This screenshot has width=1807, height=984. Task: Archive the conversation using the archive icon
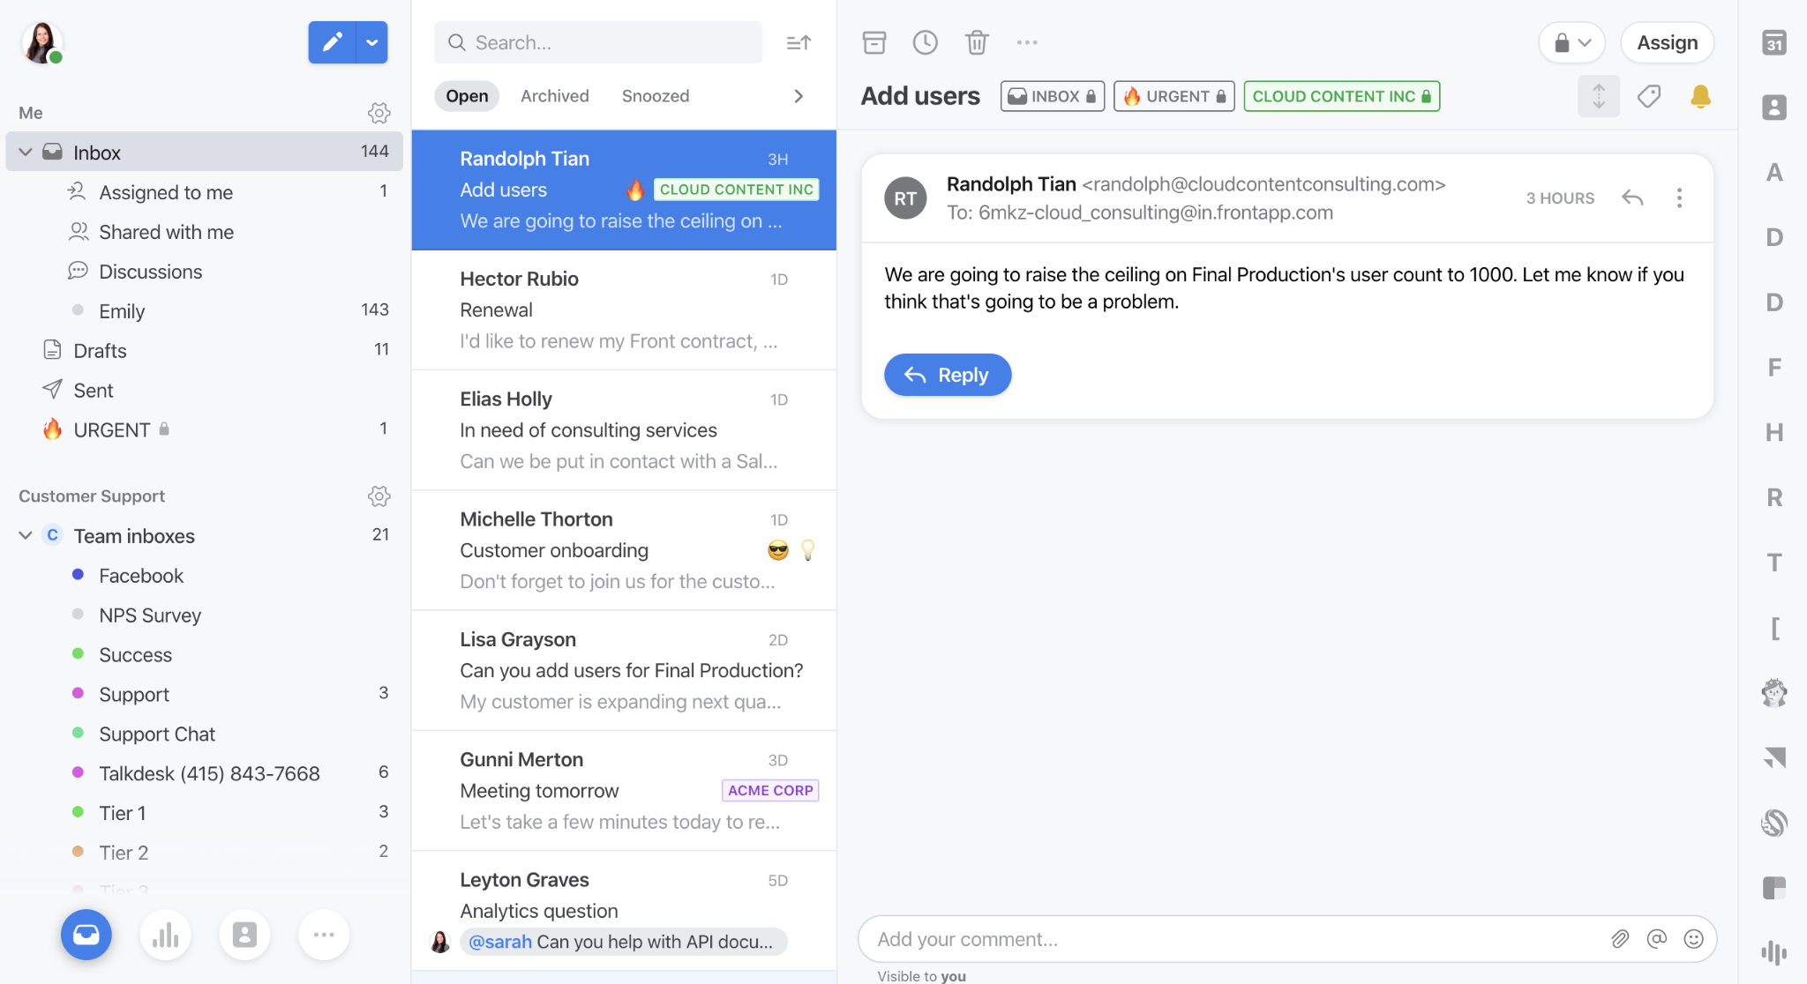coord(874,41)
